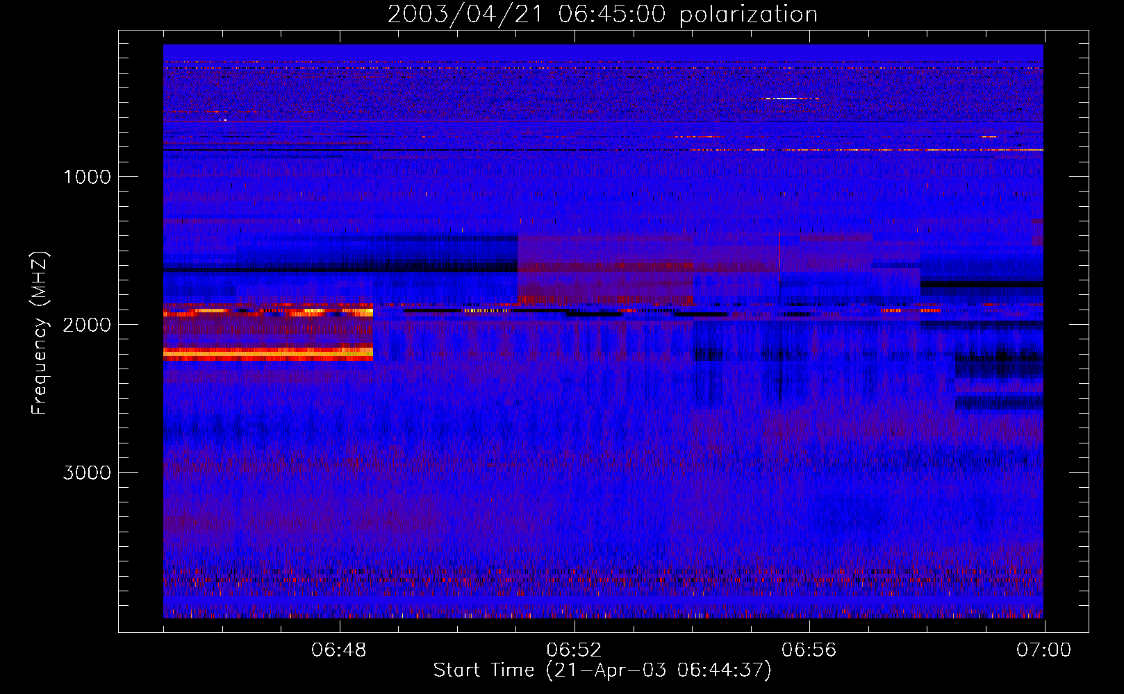Click the "07:00" time tick label

1043,650
